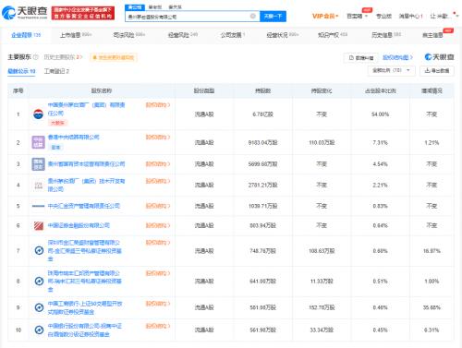Open the shareholder name link in row 9
Viewport: 462px width, 348px height.
(x=85, y=307)
